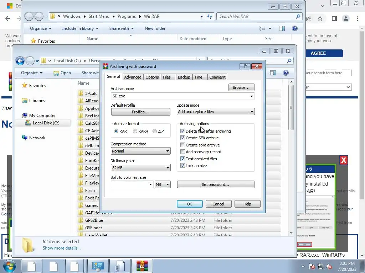Open the MB unit dropdown
Image resolution: width=365 pixels, height=273 pixels.
(x=163, y=184)
